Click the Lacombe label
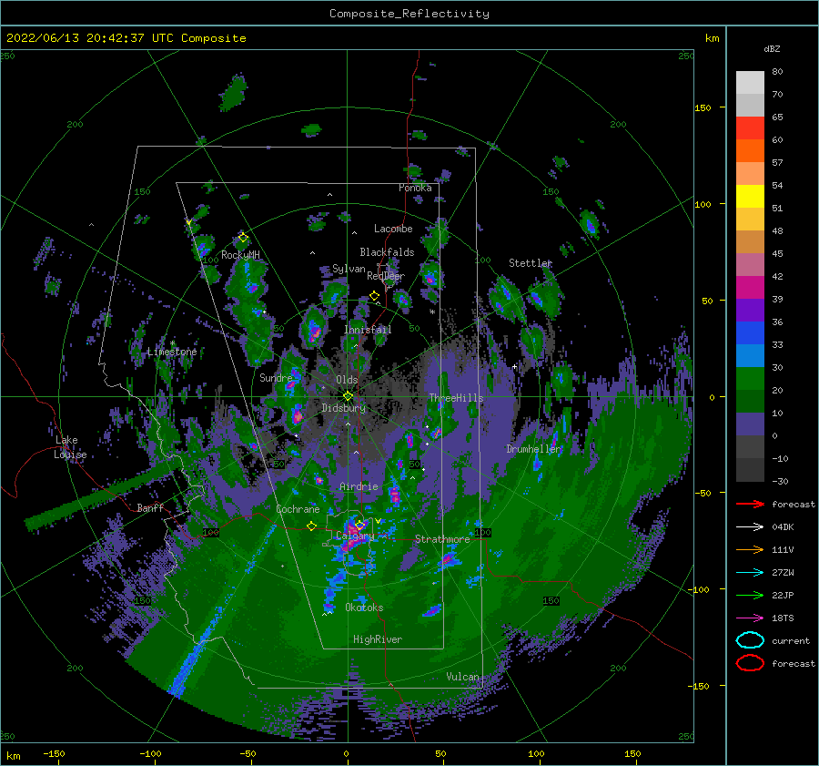 click(x=393, y=229)
